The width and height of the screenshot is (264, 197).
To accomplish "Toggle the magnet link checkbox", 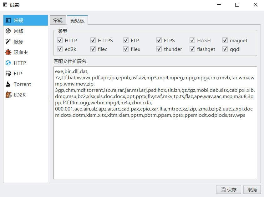I will tap(225, 40).
